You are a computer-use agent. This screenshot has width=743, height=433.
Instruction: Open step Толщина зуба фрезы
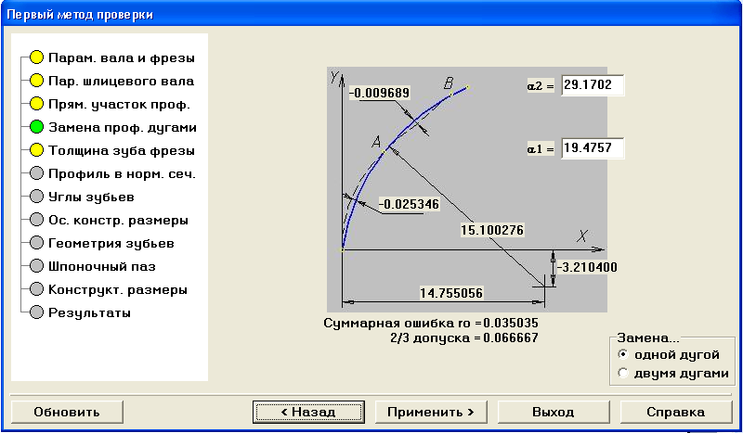(x=122, y=151)
